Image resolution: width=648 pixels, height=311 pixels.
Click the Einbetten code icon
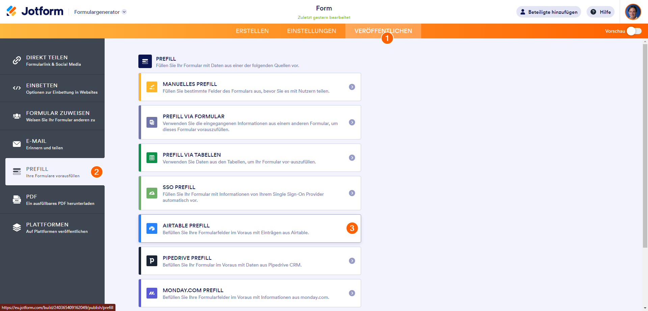pos(17,88)
